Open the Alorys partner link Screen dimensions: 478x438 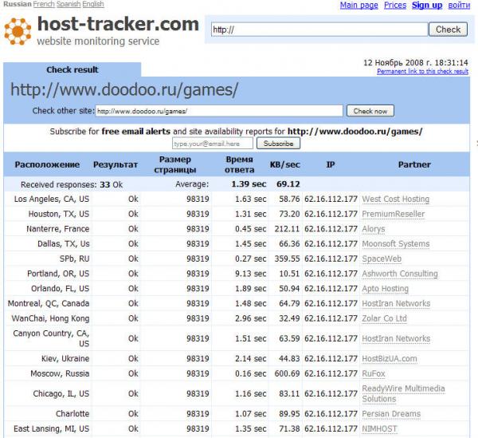(x=373, y=229)
